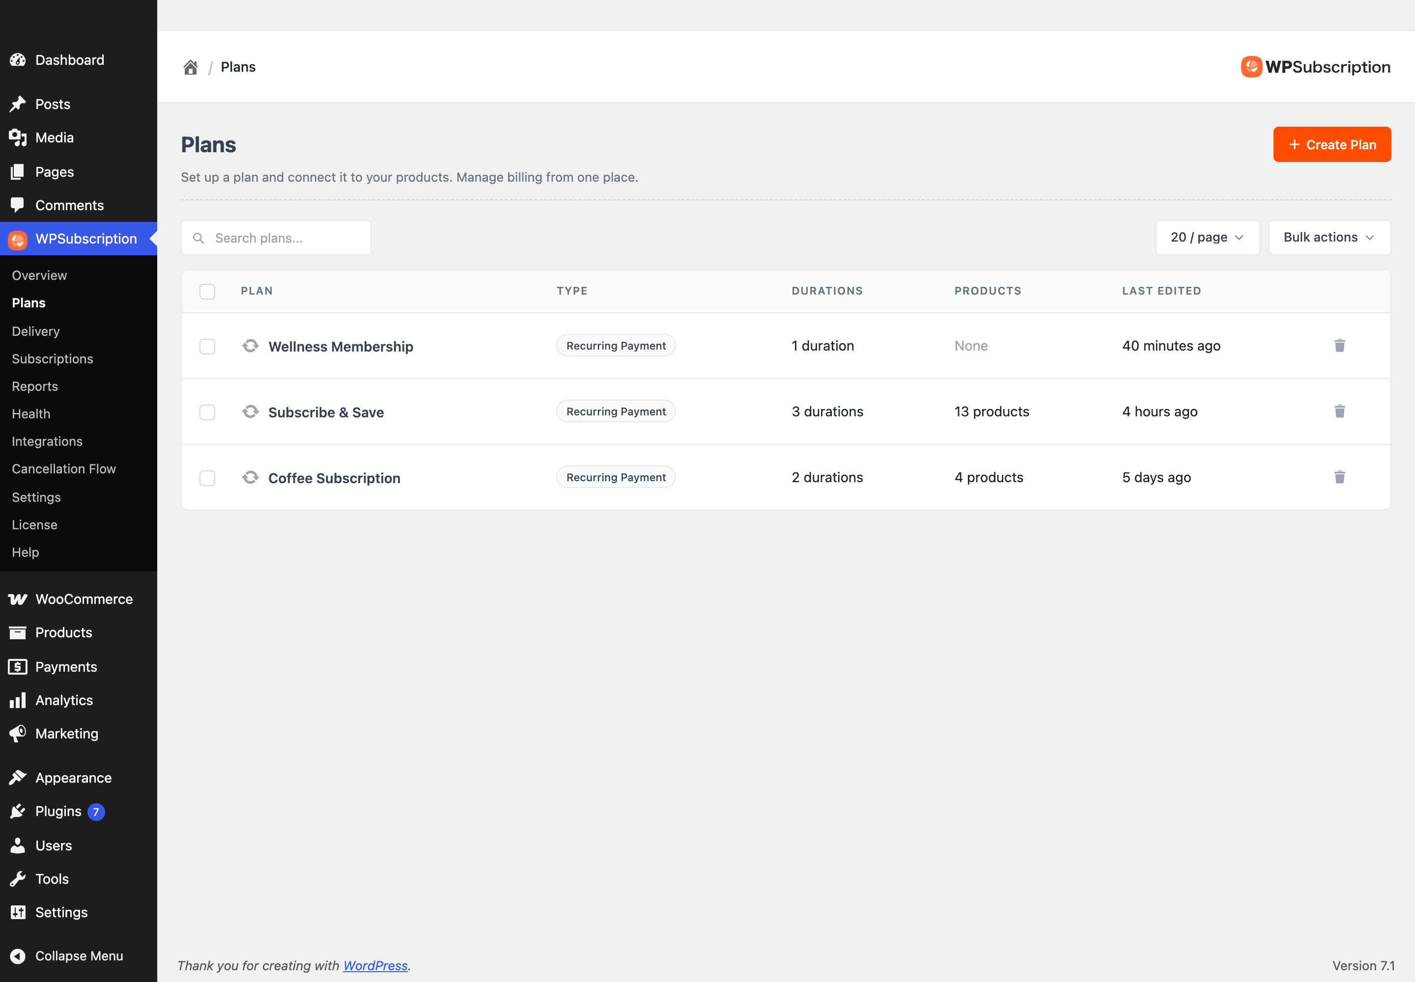Viewport: 1415px width, 982px height.
Task: Click recurring icon beside Wellness Membership
Action: (250, 346)
